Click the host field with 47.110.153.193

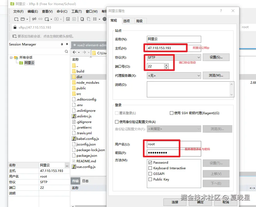point(174,48)
